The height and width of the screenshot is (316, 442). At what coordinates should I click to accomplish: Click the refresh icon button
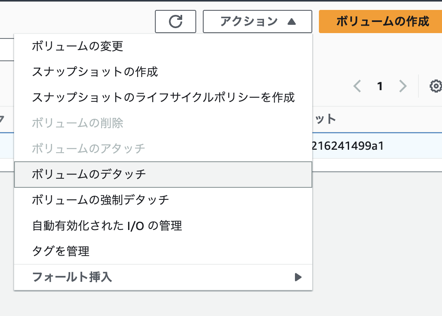coord(176,21)
